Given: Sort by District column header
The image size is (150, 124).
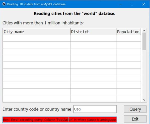Looking at the screenshot, I should pos(93,32).
